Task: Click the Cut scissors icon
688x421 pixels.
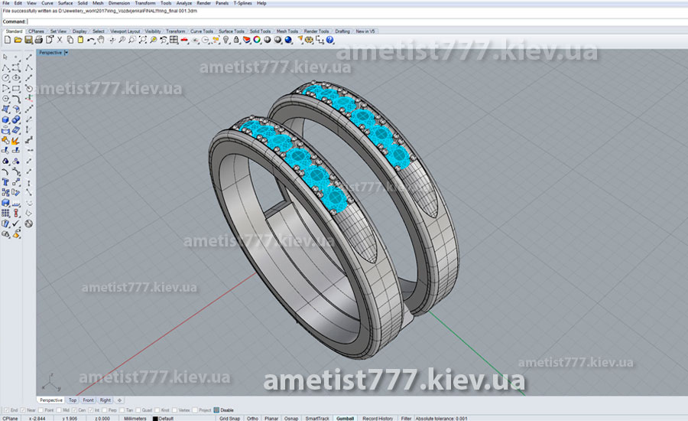Action: tap(60, 40)
